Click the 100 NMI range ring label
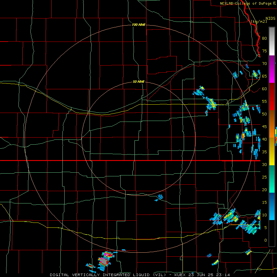Image resolution: width=277 pixels, height=277 pixels. point(138,25)
